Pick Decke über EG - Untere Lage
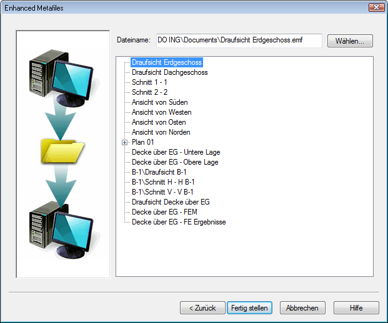This screenshot has height=323, width=388. click(x=176, y=152)
